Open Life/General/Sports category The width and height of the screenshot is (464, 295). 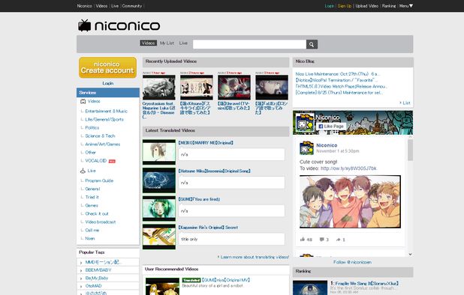click(x=104, y=120)
